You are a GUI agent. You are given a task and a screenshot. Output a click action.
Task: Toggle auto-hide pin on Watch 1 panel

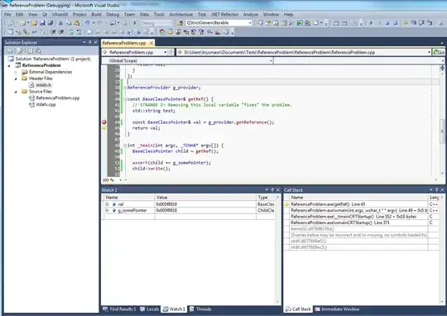pyautogui.click(x=272, y=189)
